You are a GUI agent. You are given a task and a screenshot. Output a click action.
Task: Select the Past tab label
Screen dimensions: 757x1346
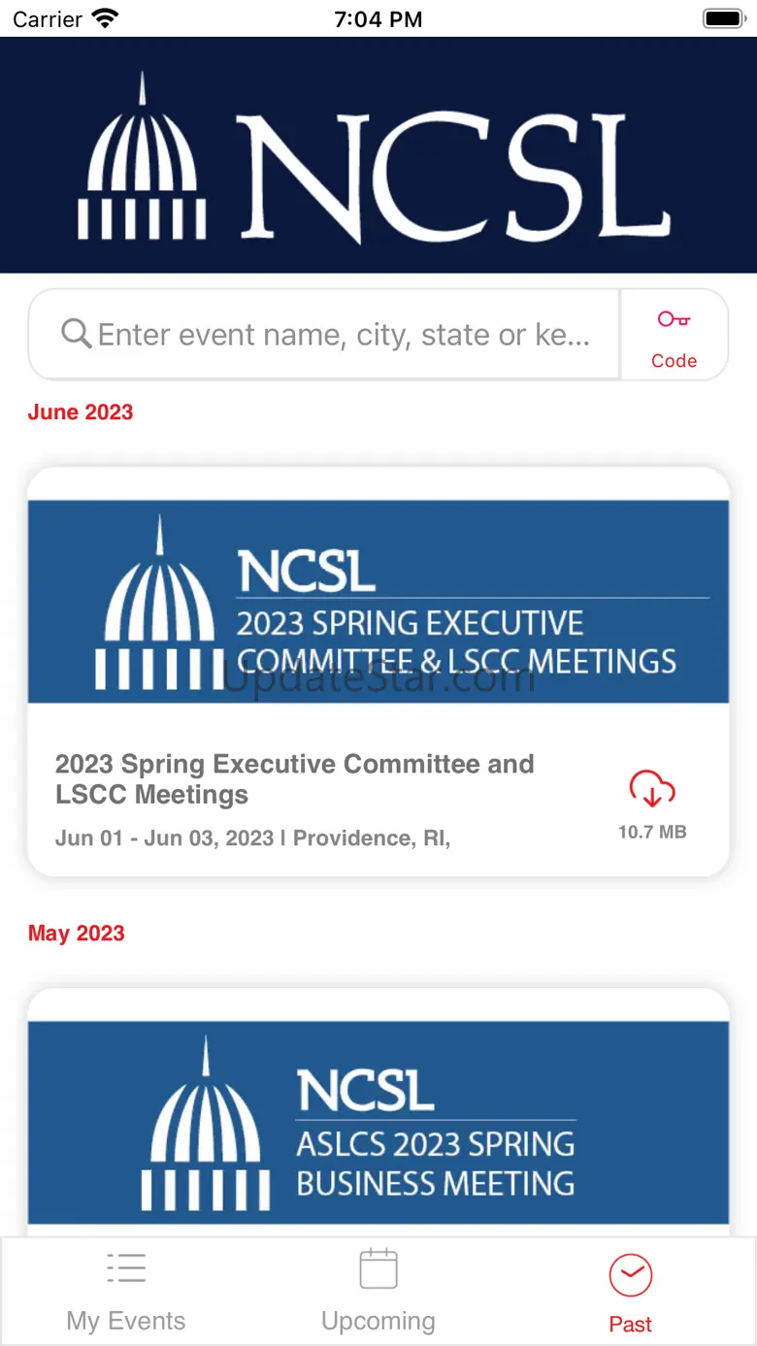coord(631,1324)
